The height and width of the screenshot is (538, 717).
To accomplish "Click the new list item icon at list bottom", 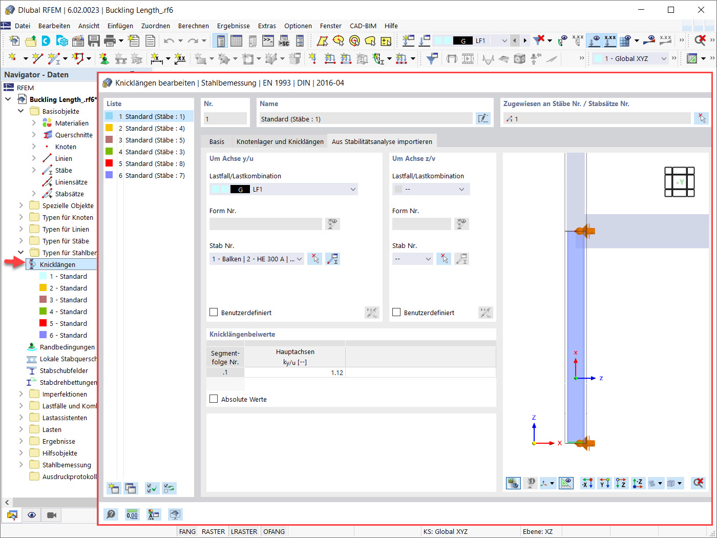I will coord(114,488).
